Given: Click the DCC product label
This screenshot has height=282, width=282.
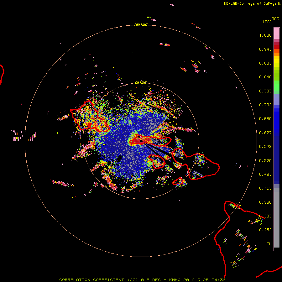Looking at the screenshot, I should (275, 19).
